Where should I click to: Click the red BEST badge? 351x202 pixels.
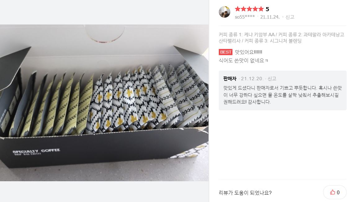tap(225, 52)
